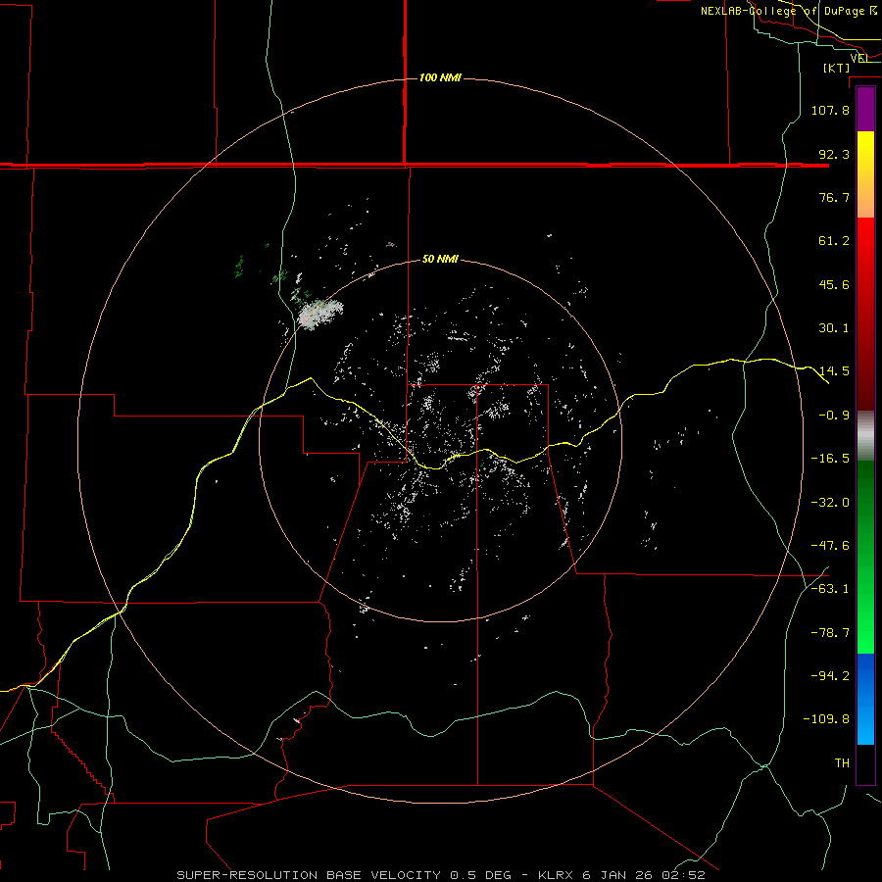The width and height of the screenshot is (882, 882).
Task: Click the Super-Resolution Base Velocity caption
Action: tap(440, 875)
